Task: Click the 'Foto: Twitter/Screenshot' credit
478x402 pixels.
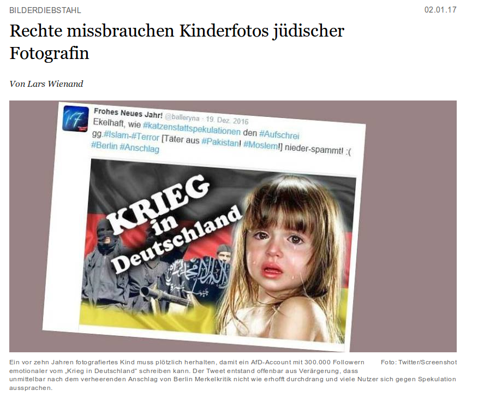Action: pos(419,362)
